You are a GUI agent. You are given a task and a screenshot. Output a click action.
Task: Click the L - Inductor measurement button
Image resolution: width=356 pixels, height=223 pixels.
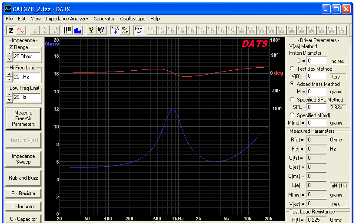coord(23,207)
